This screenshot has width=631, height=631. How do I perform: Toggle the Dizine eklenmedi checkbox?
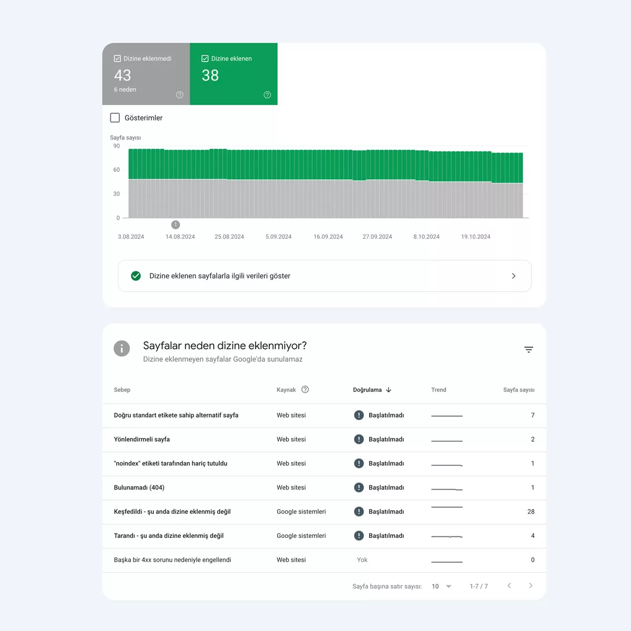pos(117,58)
